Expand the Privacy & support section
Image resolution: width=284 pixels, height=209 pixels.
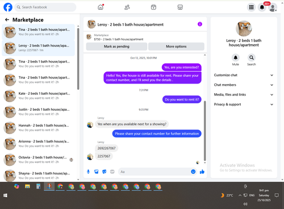pos(244,104)
